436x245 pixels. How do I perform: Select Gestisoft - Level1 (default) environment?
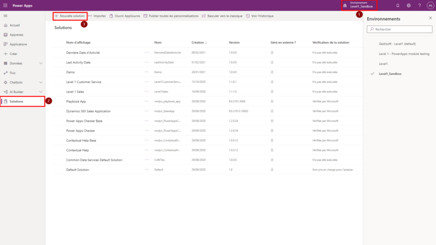tap(397, 44)
